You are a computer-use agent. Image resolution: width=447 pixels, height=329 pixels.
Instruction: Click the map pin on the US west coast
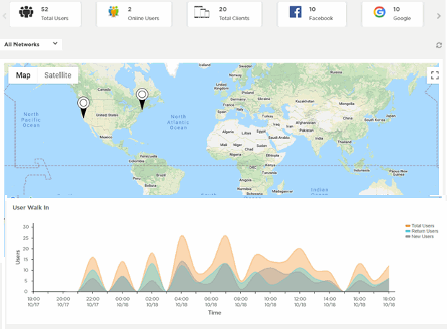pos(83,107)
